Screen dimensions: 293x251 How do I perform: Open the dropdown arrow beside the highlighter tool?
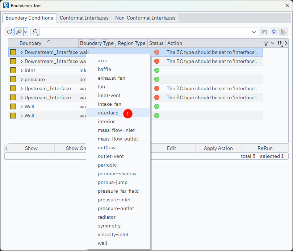[x=26, y=32]
